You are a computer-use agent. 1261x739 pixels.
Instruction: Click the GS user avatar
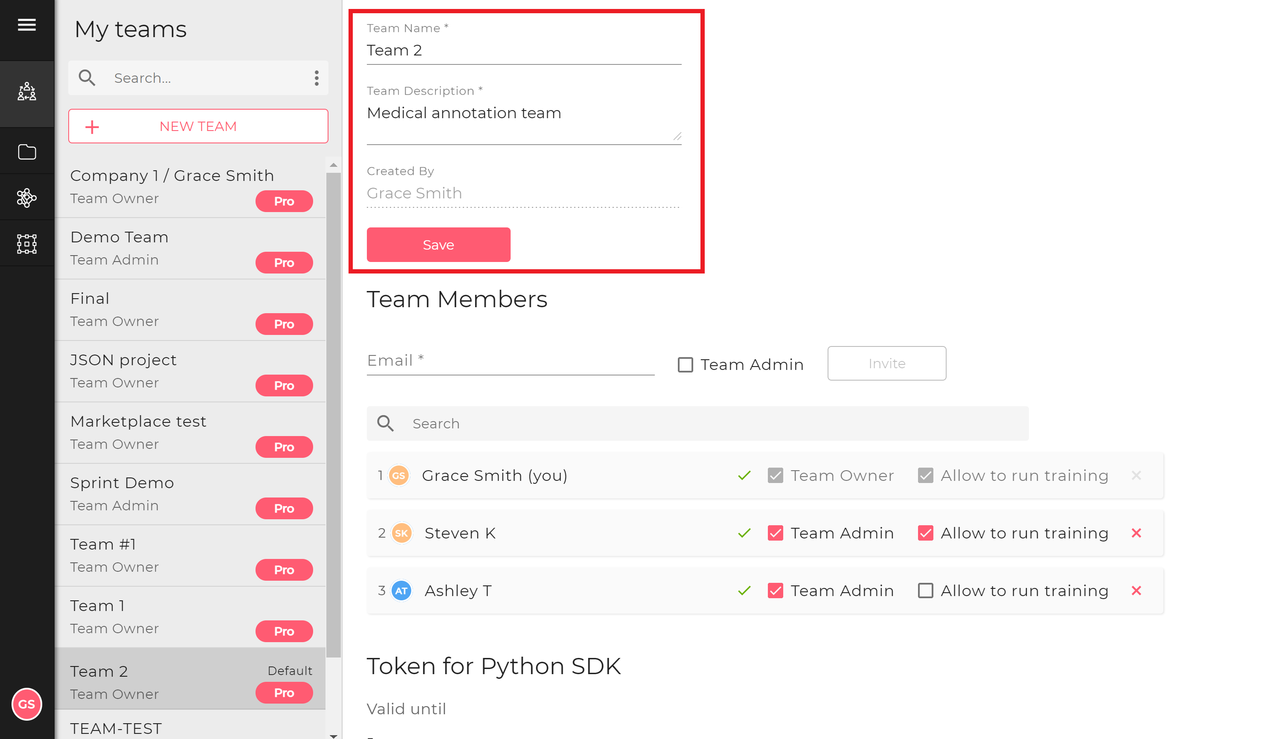click(x=26, y=704)
